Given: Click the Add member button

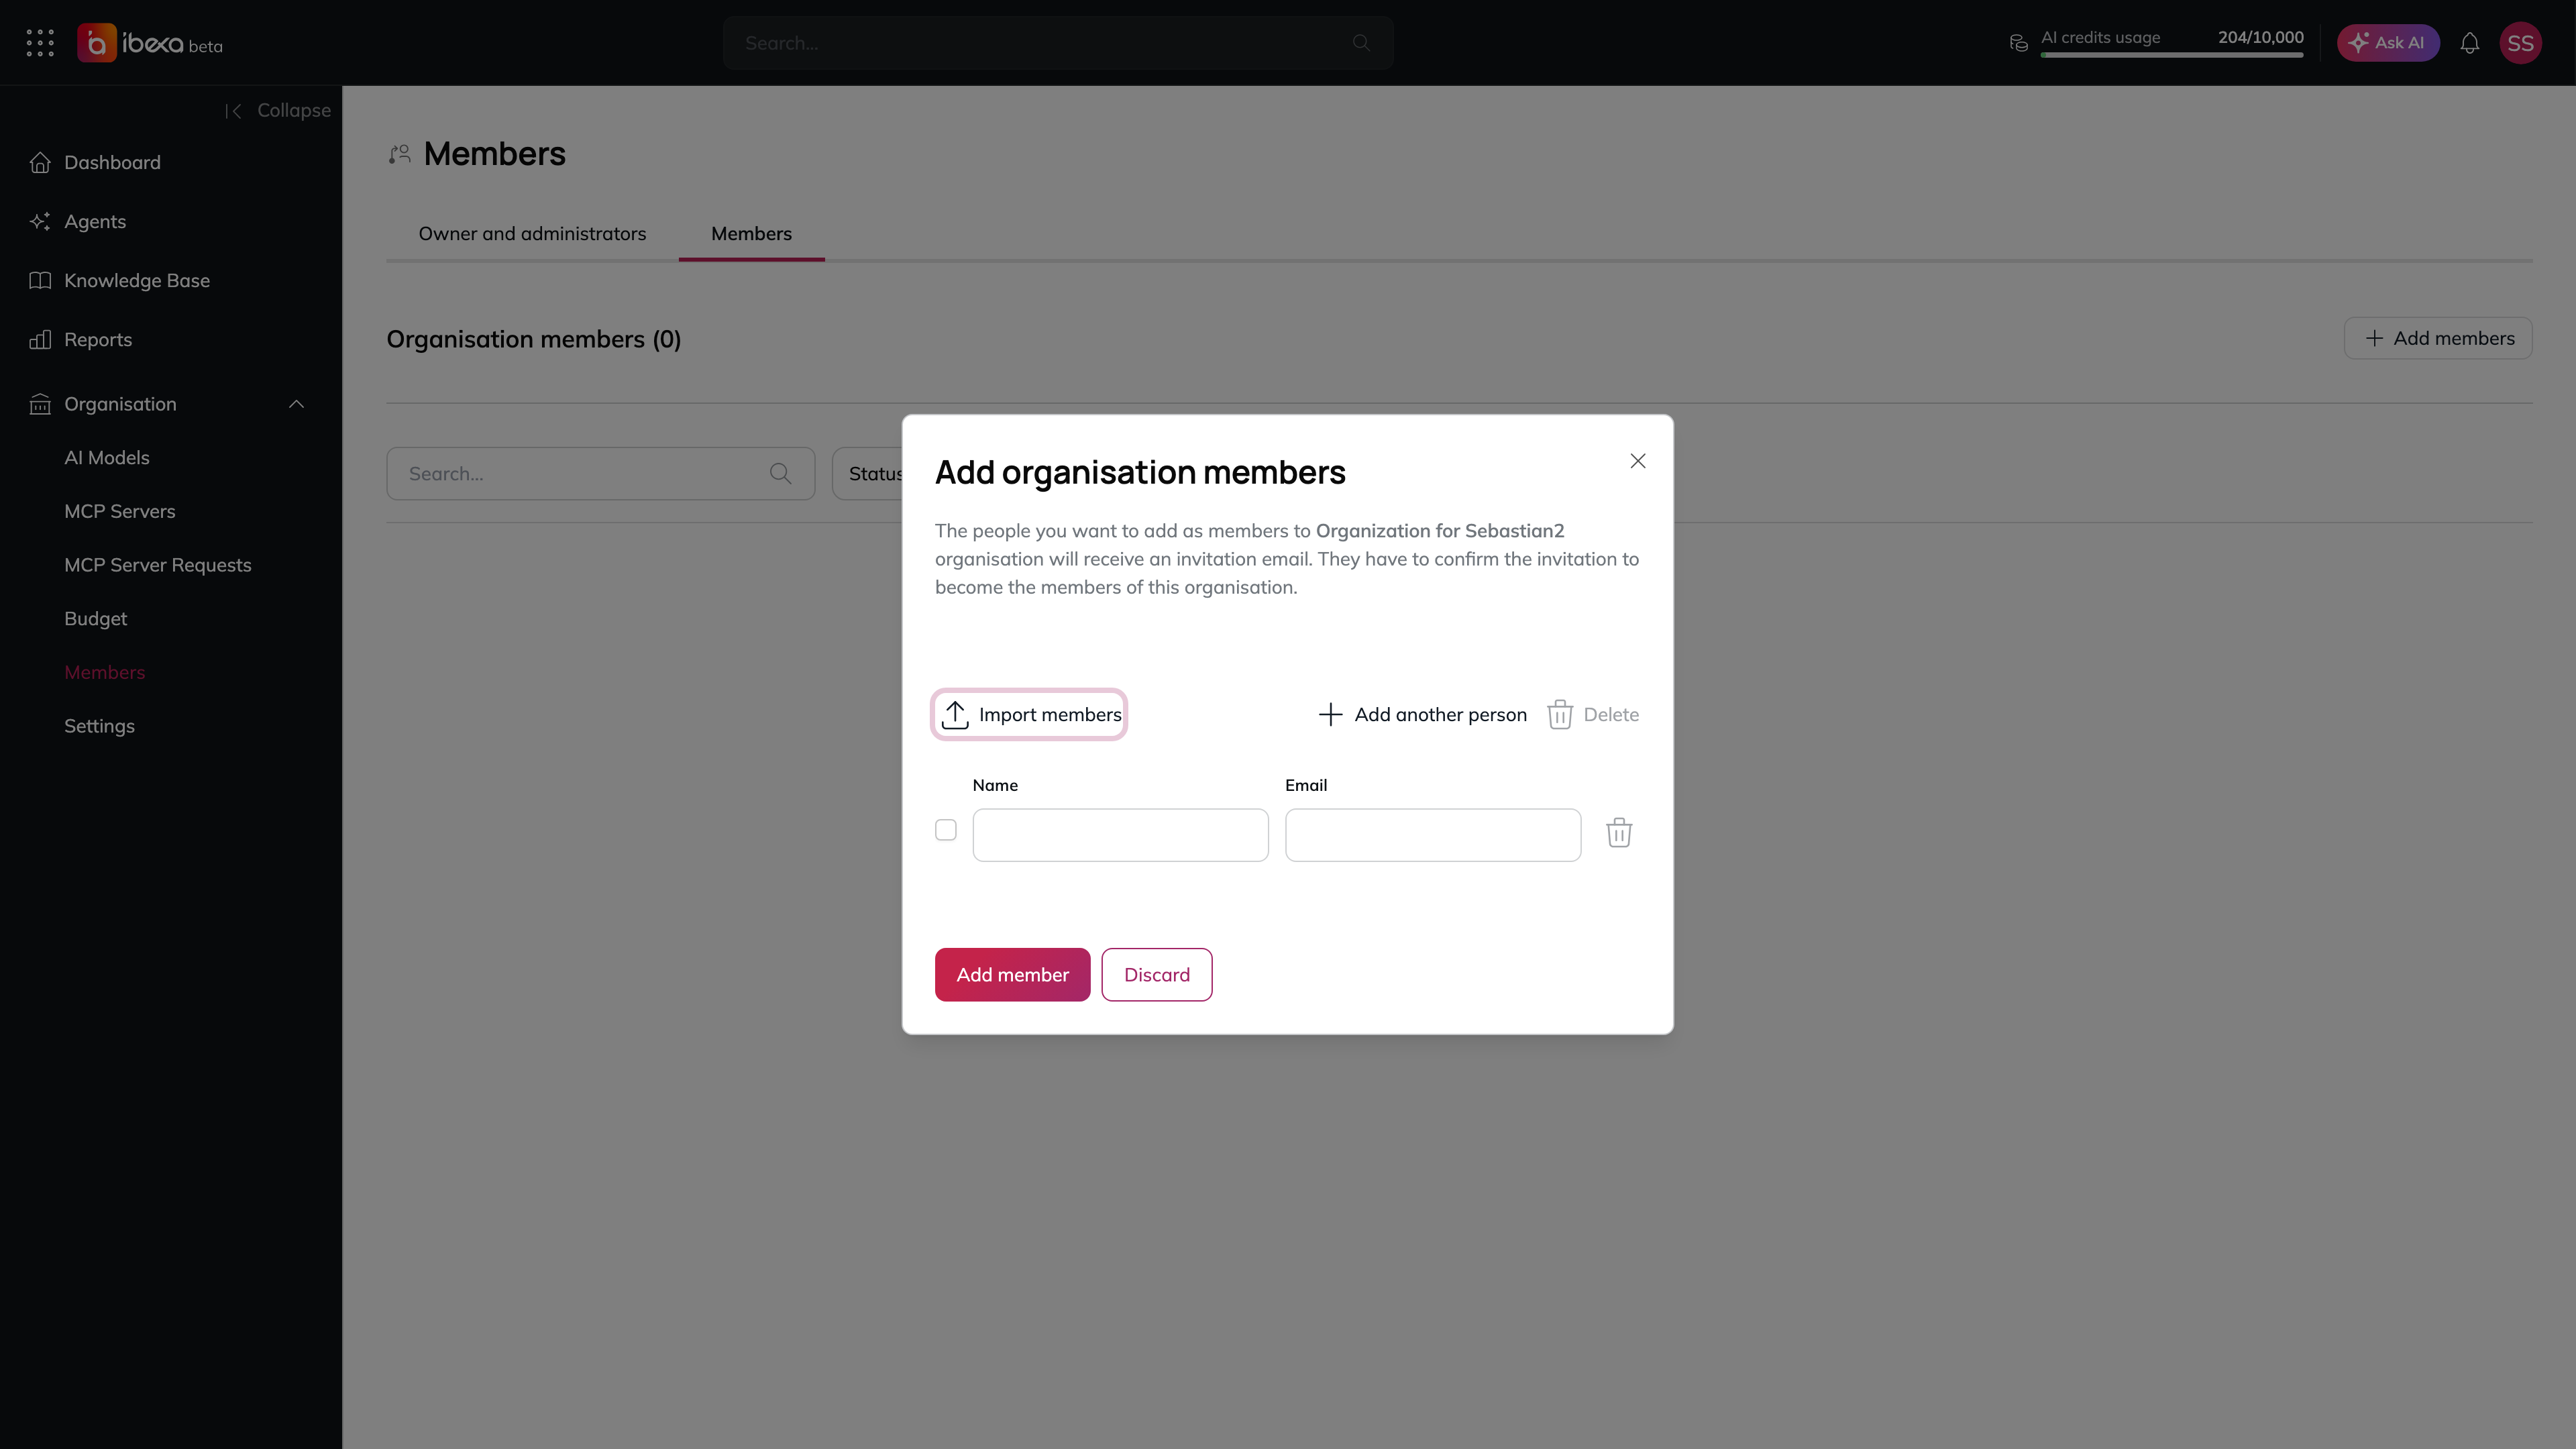Looking at the screenshot, I should point(1012,975).
